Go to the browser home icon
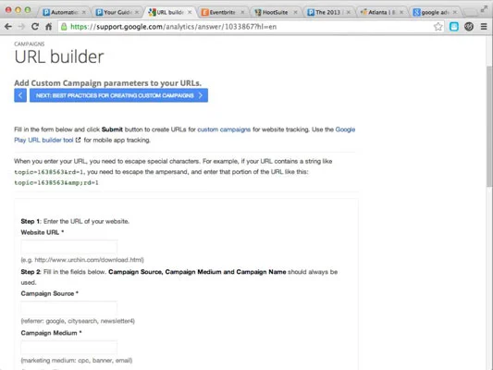This screenshot has width=493, height=370. [48, 27]
